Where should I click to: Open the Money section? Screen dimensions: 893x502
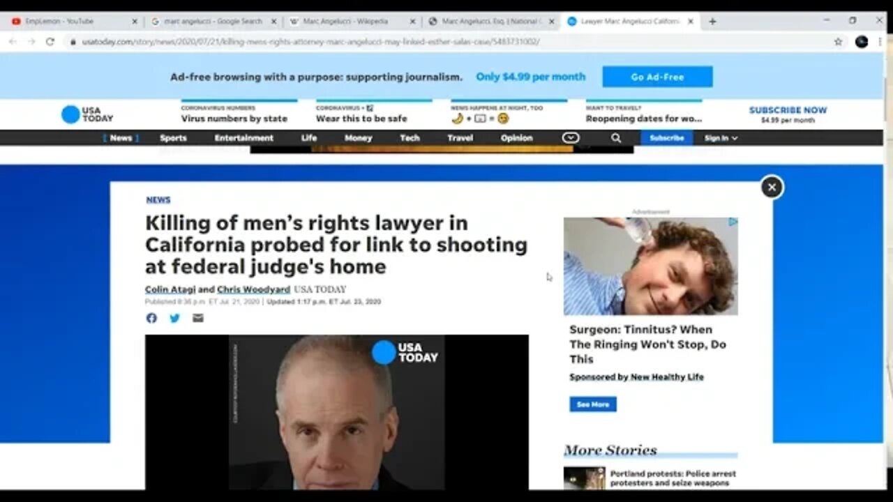tap(359, 138)
